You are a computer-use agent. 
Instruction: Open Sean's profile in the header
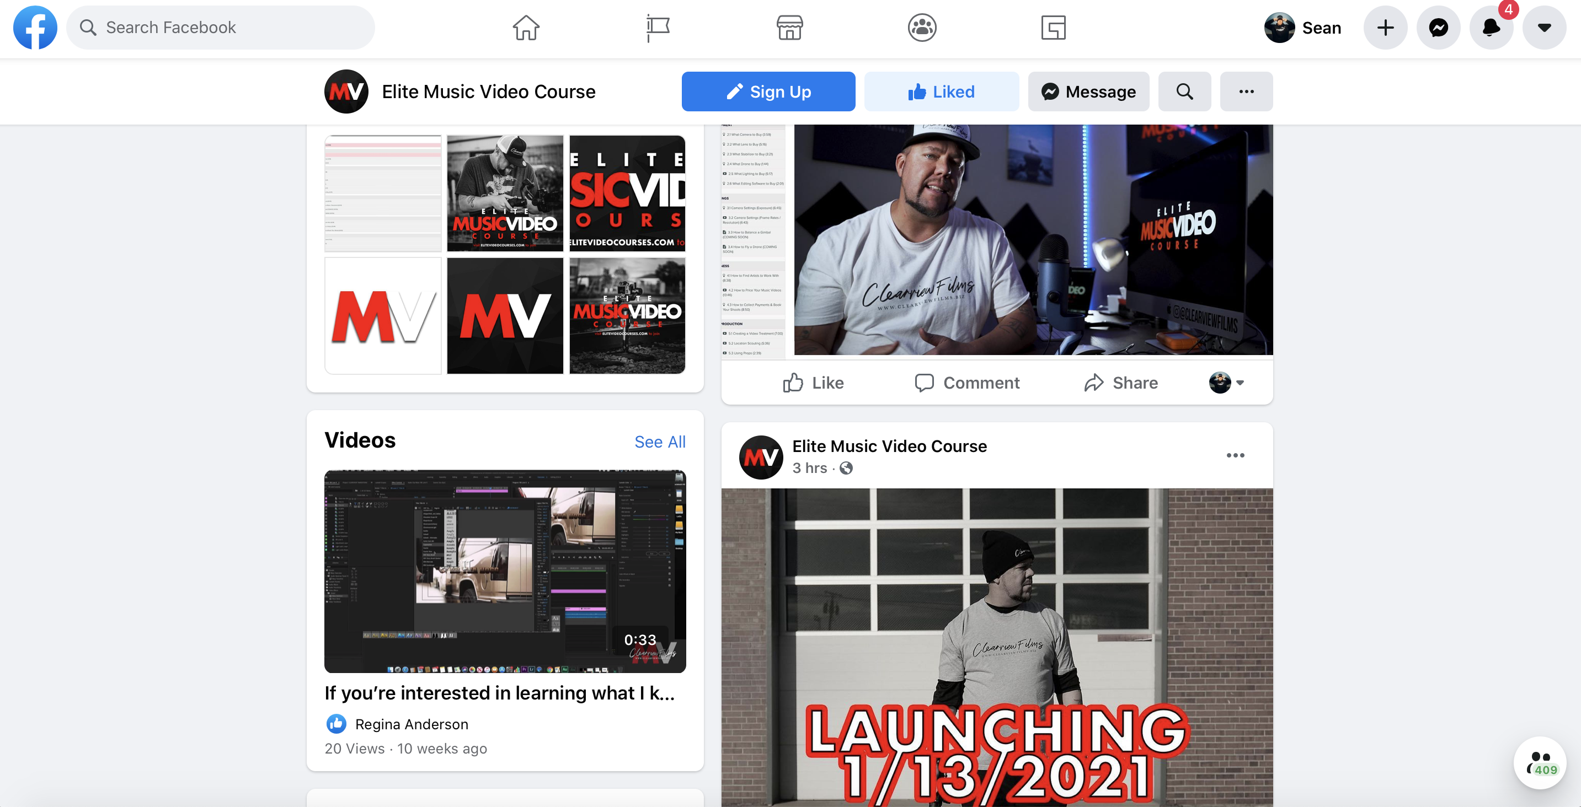(1303, 28)
